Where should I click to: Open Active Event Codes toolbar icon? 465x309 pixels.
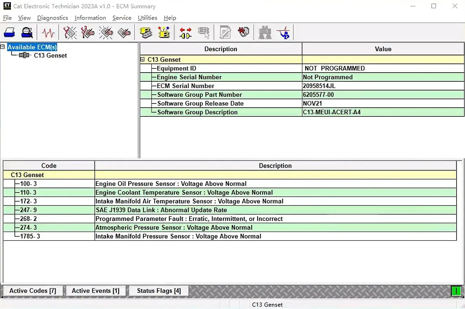[x=106, y=33]
